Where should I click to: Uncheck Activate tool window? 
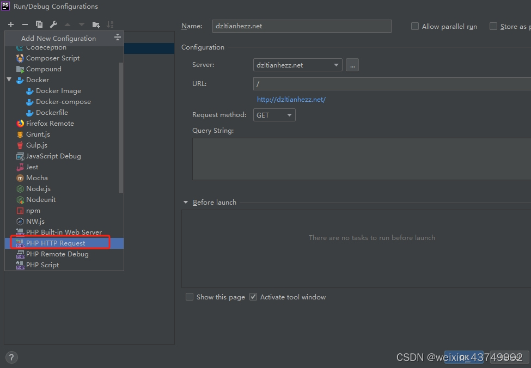(x=253, y=297)
